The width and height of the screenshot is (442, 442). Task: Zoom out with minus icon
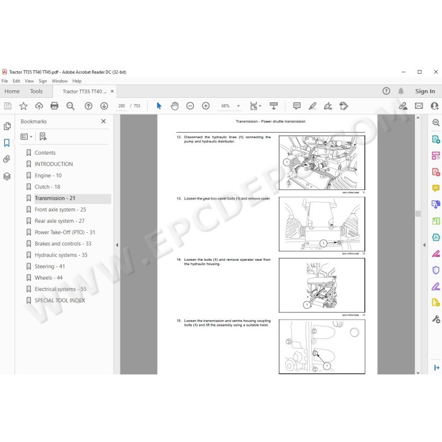tap(190, 106)
